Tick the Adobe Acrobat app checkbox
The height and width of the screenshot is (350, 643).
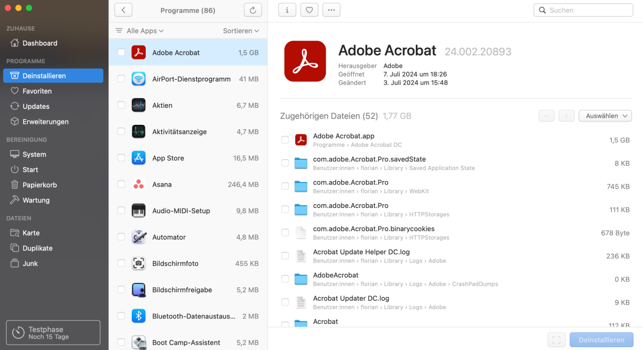pyautogui.click(x=122, y=53)
